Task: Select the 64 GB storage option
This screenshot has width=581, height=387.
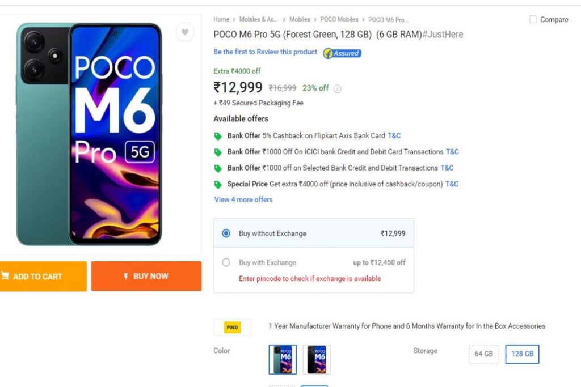Action: [483, 354]
